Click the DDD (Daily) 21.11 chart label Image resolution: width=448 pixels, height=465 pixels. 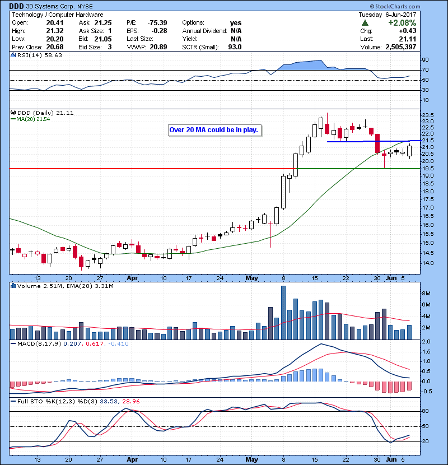point(45,113)
